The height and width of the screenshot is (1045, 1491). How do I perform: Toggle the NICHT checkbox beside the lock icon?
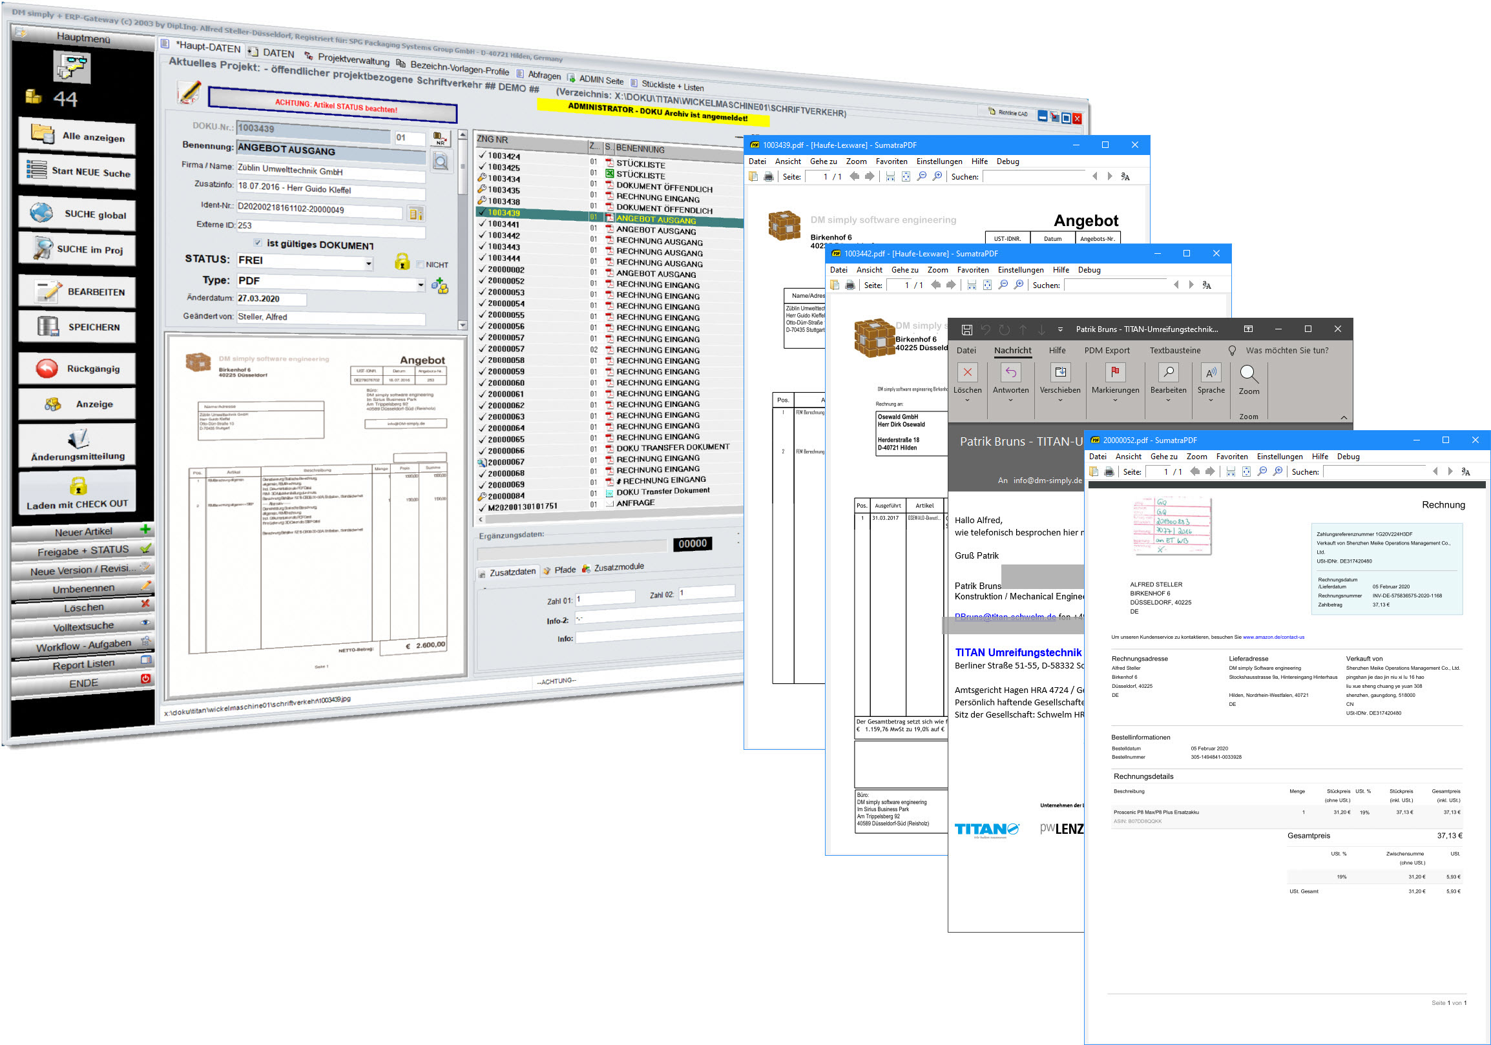[x=419, y=264]
